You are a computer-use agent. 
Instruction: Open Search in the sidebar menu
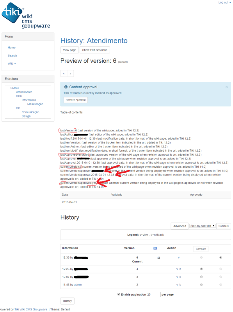(x=12, y=55)
